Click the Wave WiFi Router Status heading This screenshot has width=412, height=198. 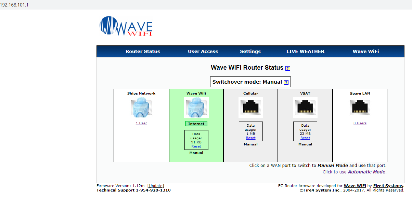click(x=247, y=68)
